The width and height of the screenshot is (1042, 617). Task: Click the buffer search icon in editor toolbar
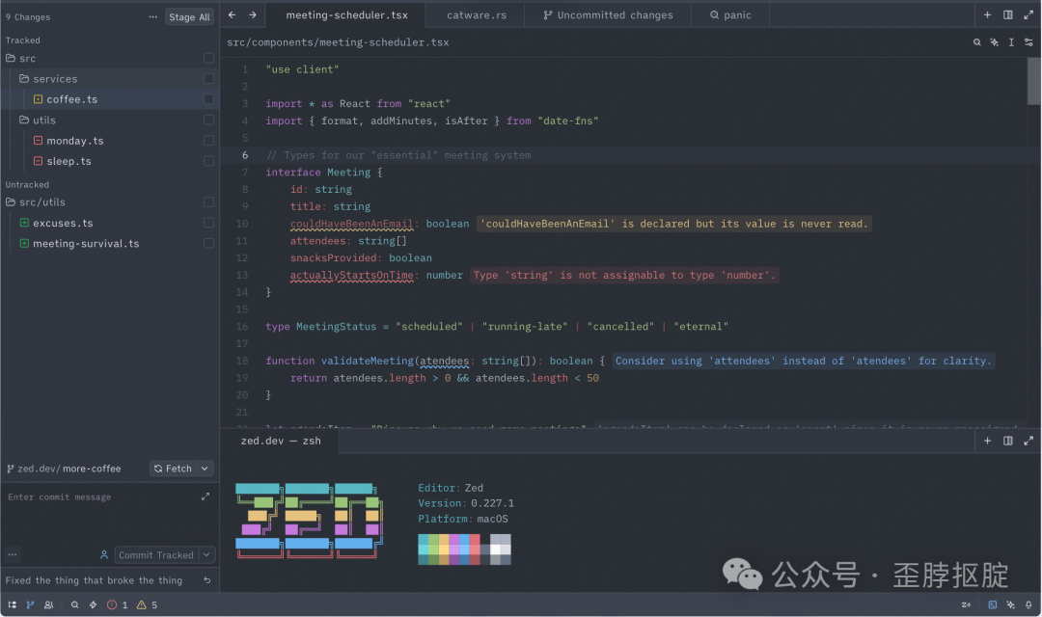(x=976, y=42)
